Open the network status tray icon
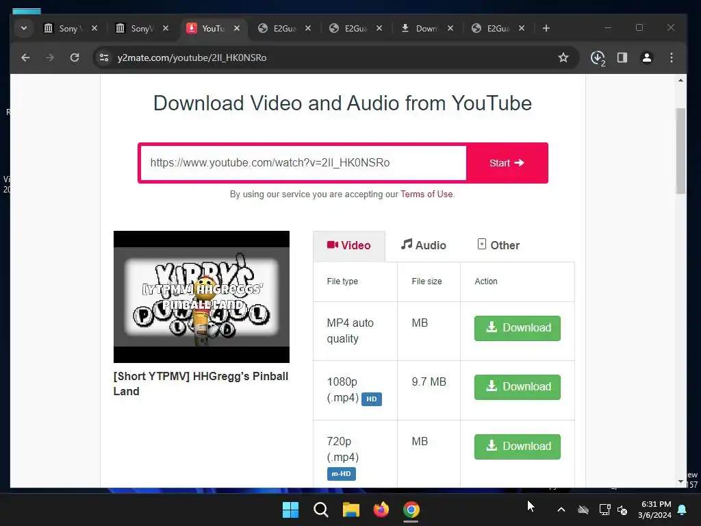 [x=604, y=510]
